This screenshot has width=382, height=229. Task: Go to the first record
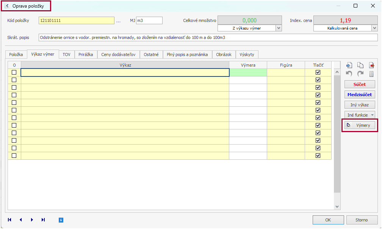[x=9, y=220]
